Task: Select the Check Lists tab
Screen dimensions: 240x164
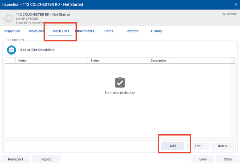Action: pos(60,31)
